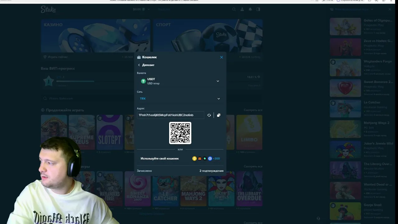Viewport: 398px width, 224px height.
Task: Toggle the side panel icon in header
Action: [x=258, y=9]
